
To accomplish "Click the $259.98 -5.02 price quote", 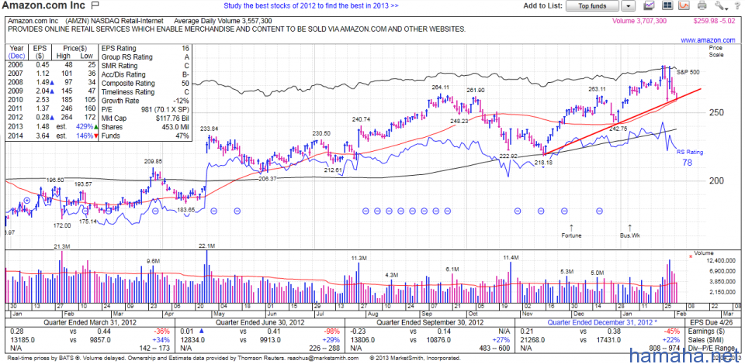I will tap(714, 22).
